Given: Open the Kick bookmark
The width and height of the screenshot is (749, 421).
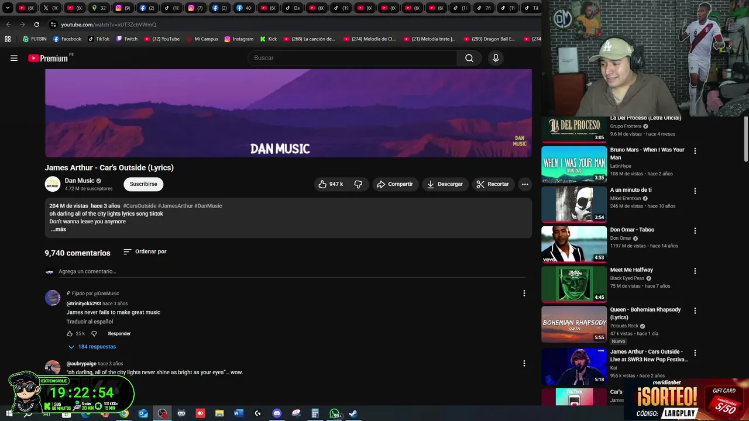Looking at the screenshot, I should 269,39.
